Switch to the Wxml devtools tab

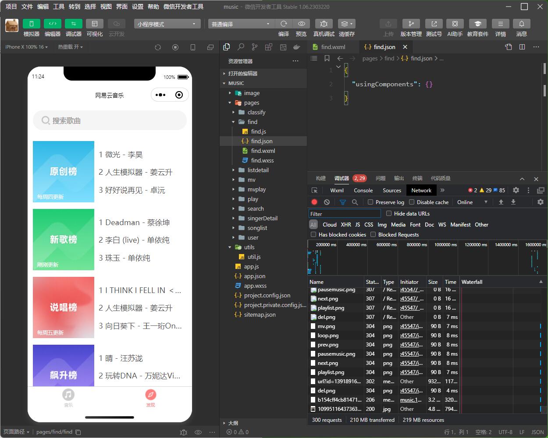(x=337, y=190)
